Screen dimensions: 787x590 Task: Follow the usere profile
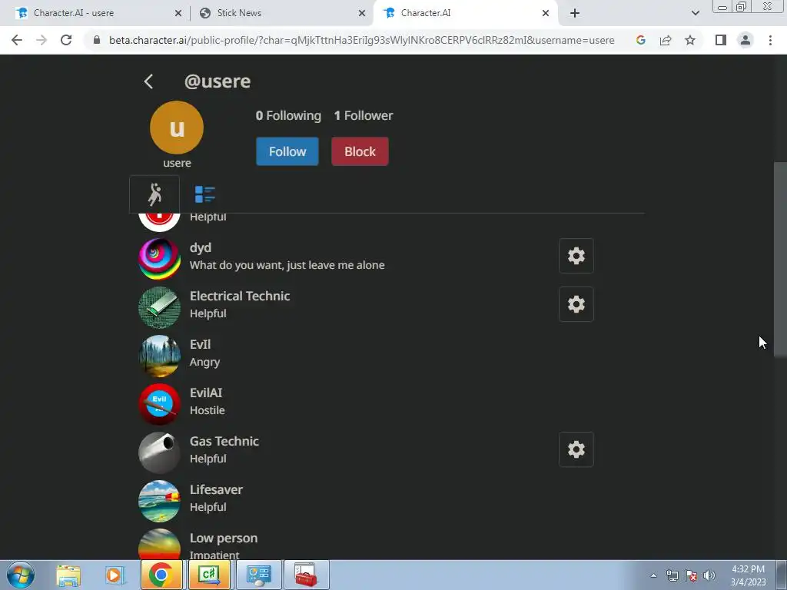[287, 151]
